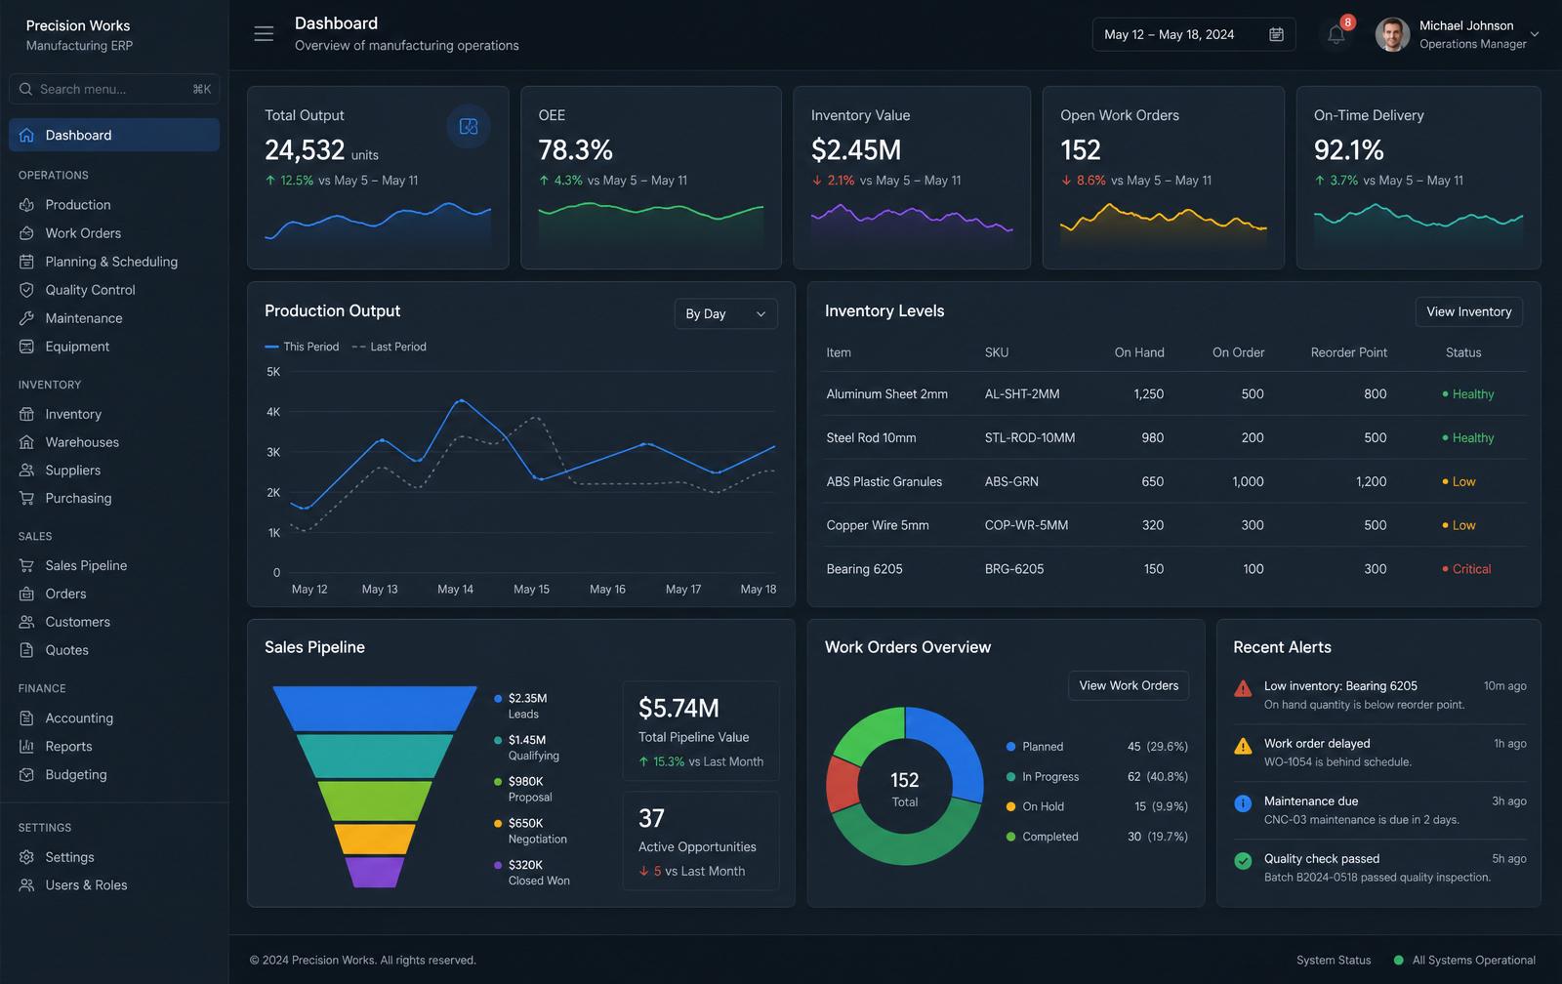Click the Production icon in sidebar
The image size is (1562, 984).
click(x=27, y=205)
